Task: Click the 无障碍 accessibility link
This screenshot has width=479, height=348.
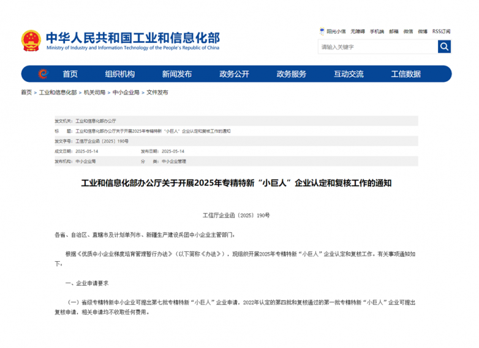Action: [x=358, y=31]
